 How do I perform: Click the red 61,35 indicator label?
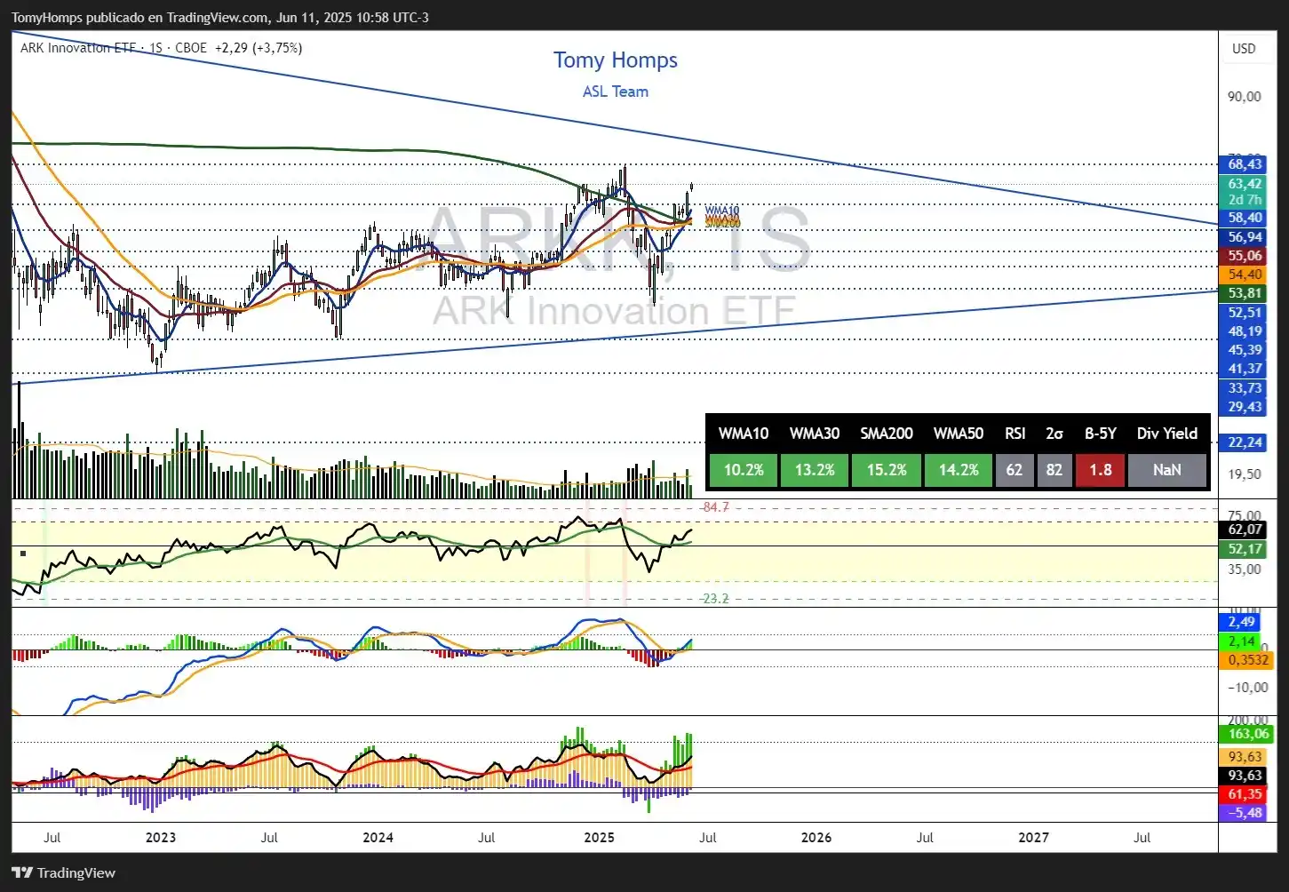[1245, 794]
